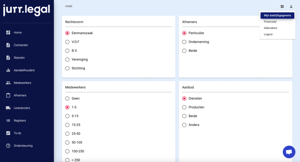Click the jurr.legal logo

27,10
